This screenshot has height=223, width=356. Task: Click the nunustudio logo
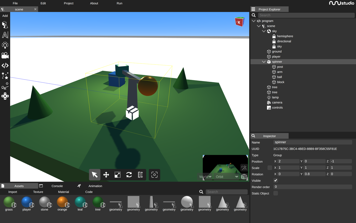point(342,3)
